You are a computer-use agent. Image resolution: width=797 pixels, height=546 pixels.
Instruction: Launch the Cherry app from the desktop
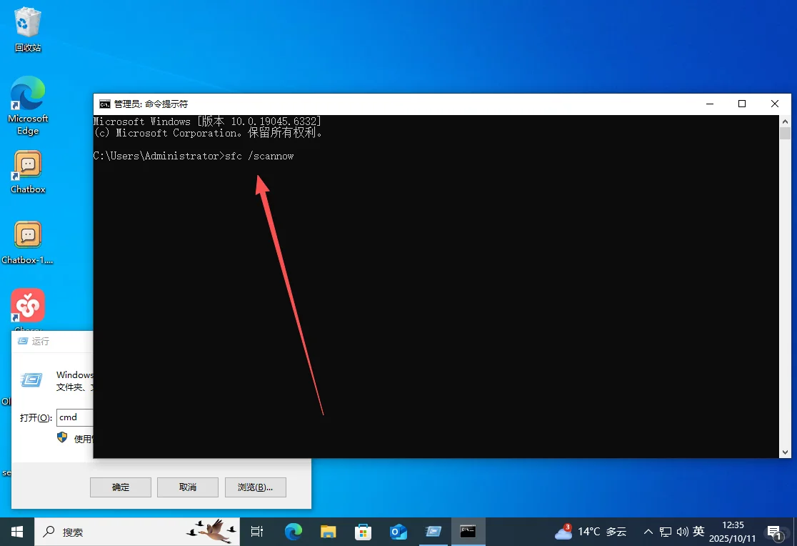[27, 306]
